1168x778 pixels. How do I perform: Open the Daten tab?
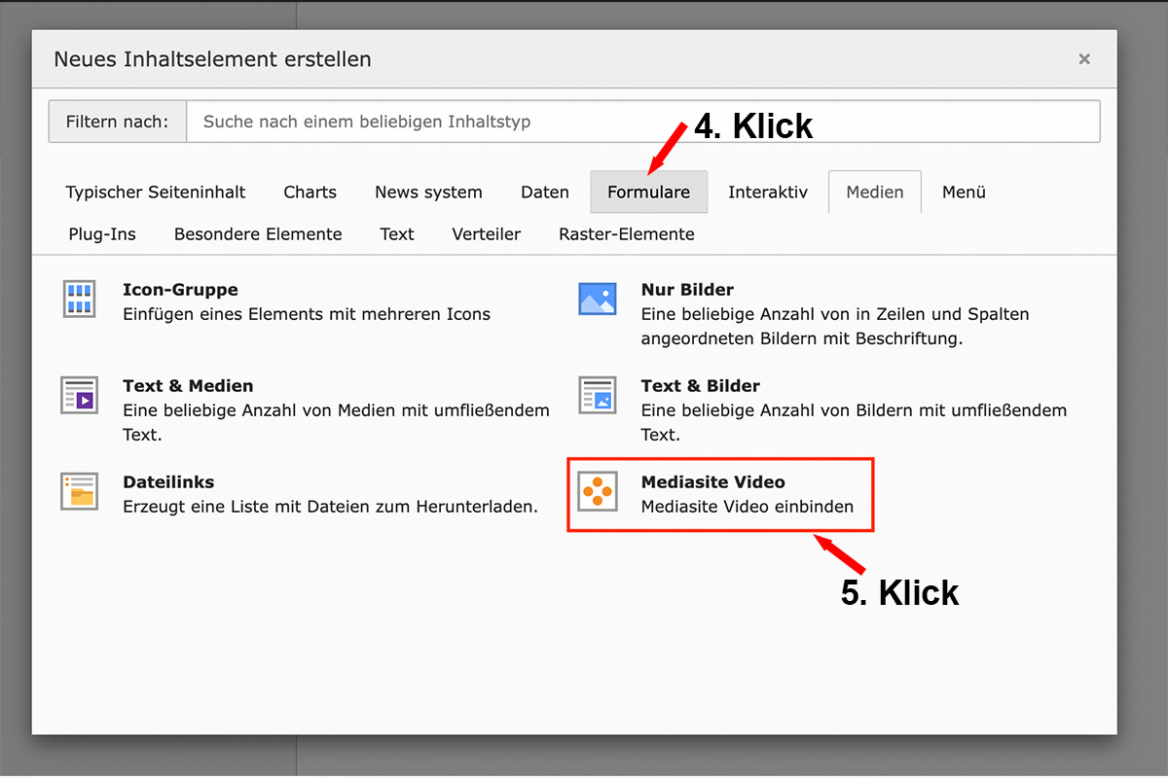[x=545, y=193]
